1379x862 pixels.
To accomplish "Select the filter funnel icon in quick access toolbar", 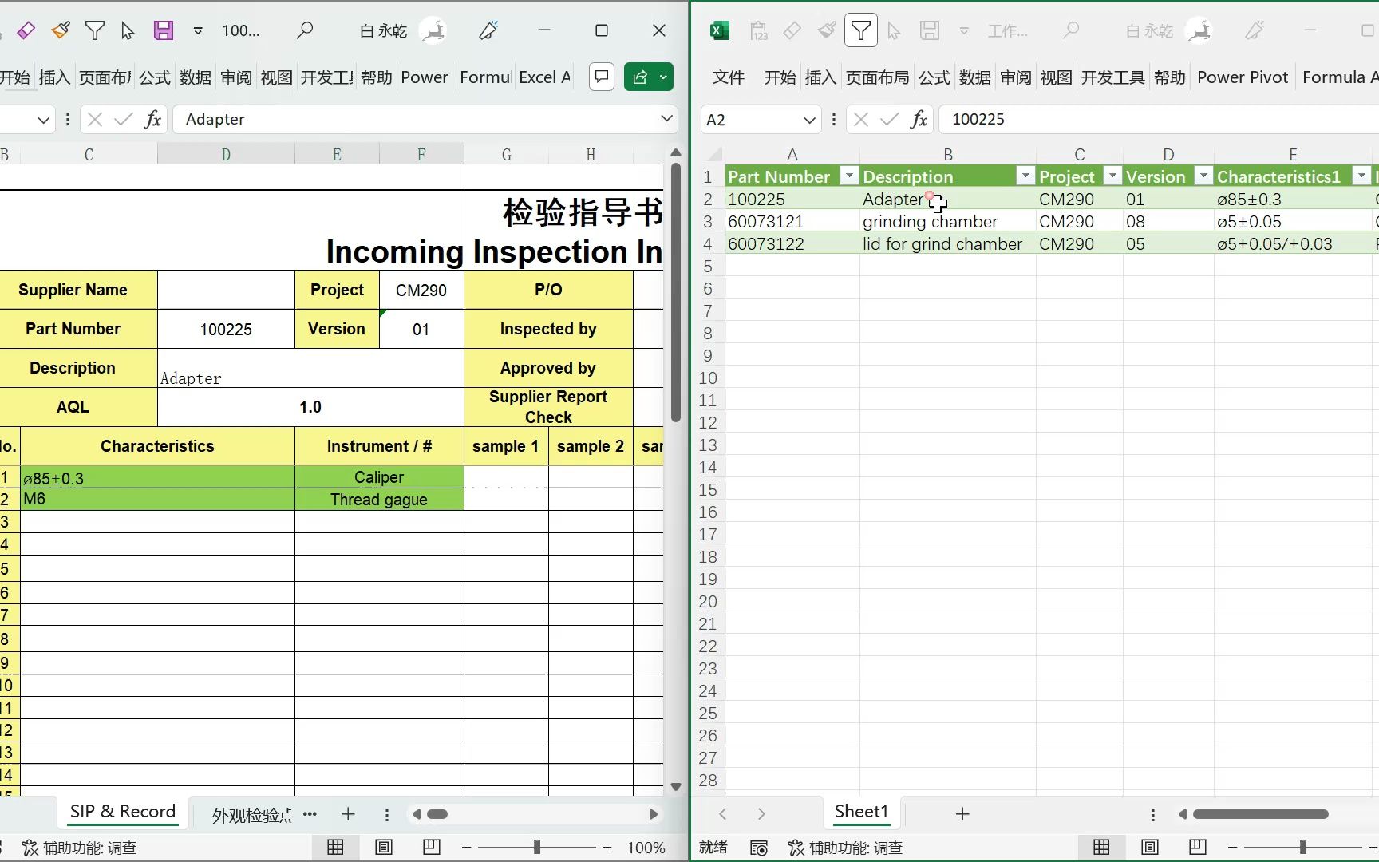I will click(95, 30).
